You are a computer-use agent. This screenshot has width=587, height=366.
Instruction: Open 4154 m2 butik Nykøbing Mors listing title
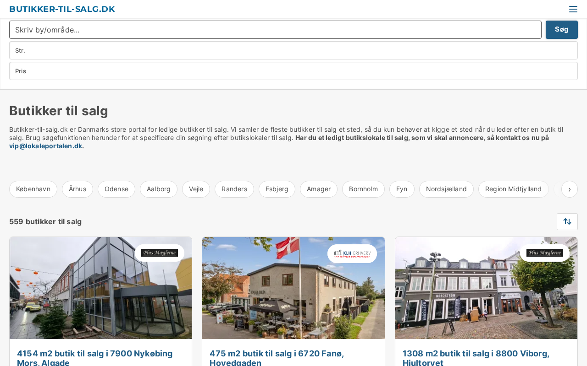pyautogui.click(x=95, y=358)
